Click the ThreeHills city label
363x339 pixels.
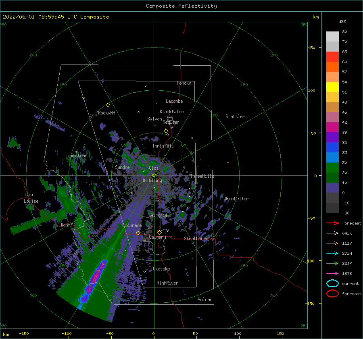pos(202,176)
